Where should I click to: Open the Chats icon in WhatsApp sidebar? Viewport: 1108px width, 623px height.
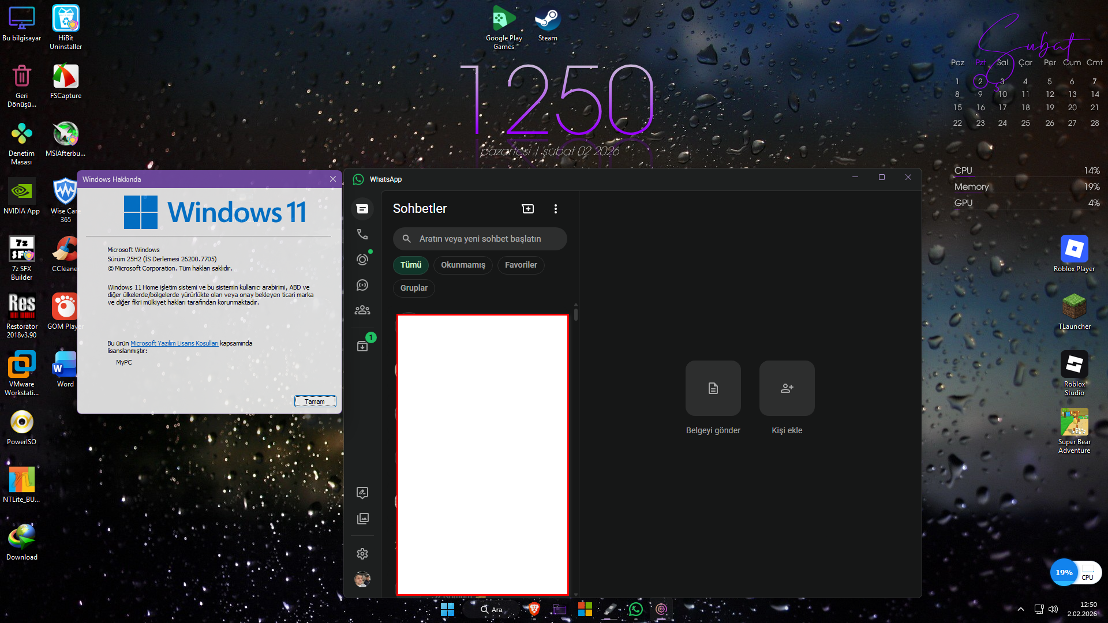point(362,209)
